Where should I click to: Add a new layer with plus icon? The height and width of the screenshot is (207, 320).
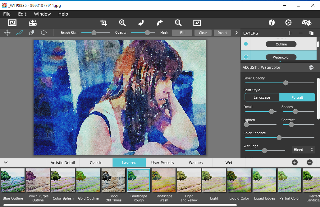[x=290, y=33]
